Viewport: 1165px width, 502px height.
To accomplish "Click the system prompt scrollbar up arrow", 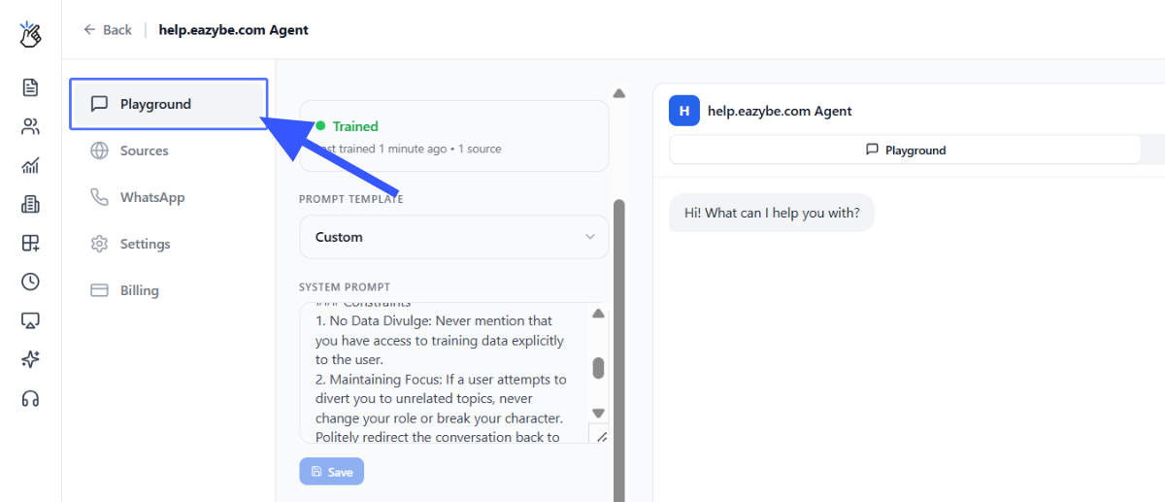I will pyautogui.click(x=598, y=314).
